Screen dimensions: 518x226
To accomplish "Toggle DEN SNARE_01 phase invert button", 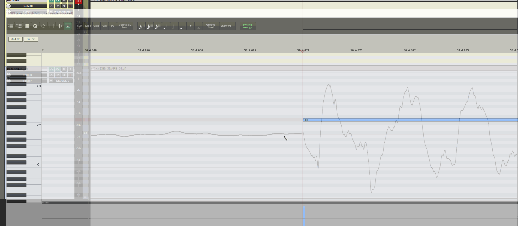I will point(58,75).
